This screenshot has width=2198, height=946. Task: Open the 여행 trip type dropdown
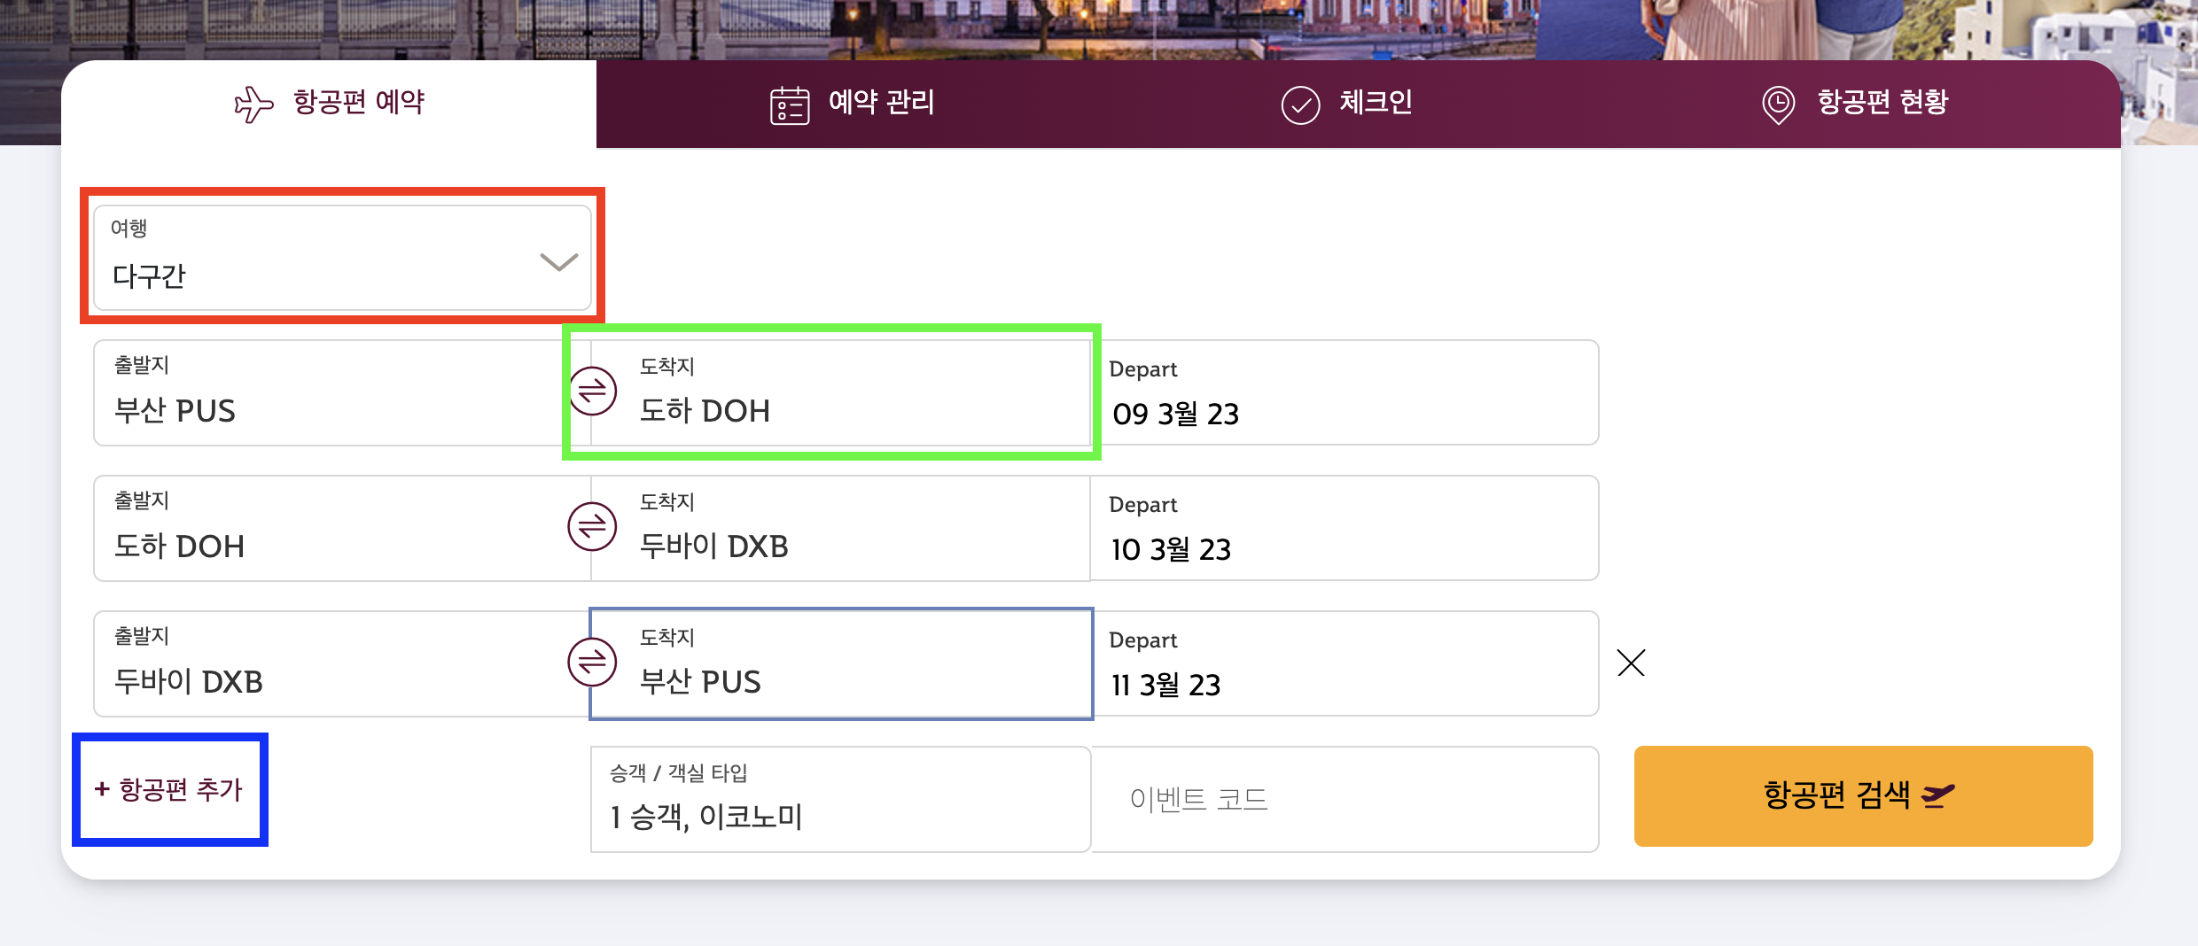click(x=341, y=258)
